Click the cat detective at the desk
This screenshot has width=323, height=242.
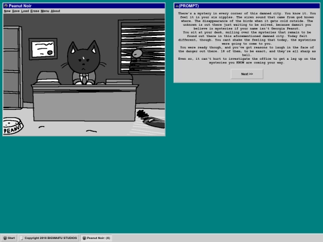84,63
